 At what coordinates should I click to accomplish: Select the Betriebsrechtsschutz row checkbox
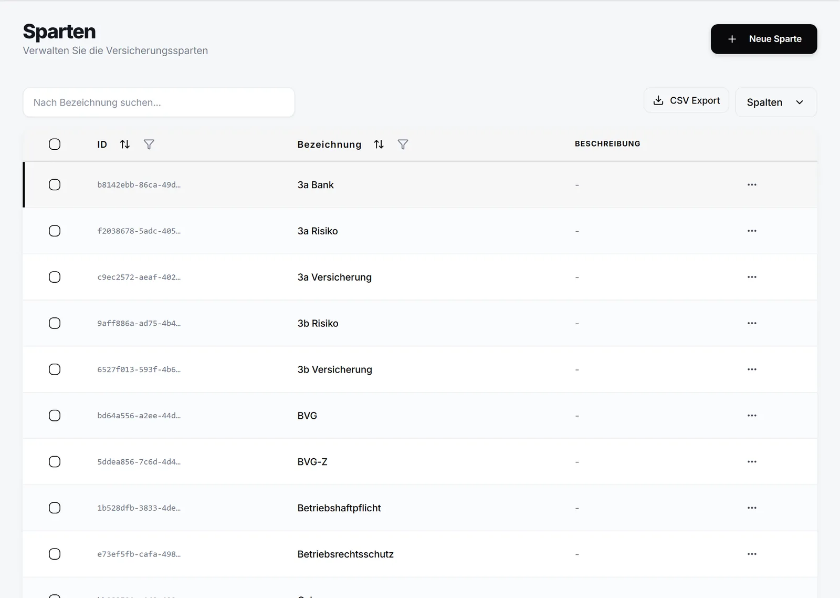(55, 554)
